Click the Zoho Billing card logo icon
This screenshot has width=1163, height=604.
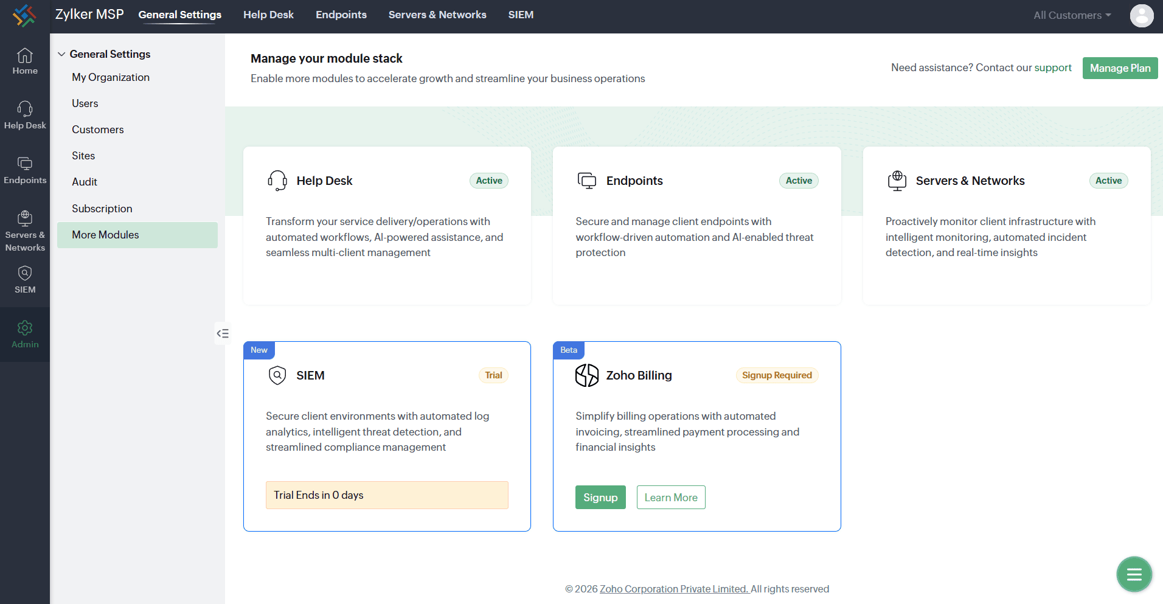tap(587, 375)
